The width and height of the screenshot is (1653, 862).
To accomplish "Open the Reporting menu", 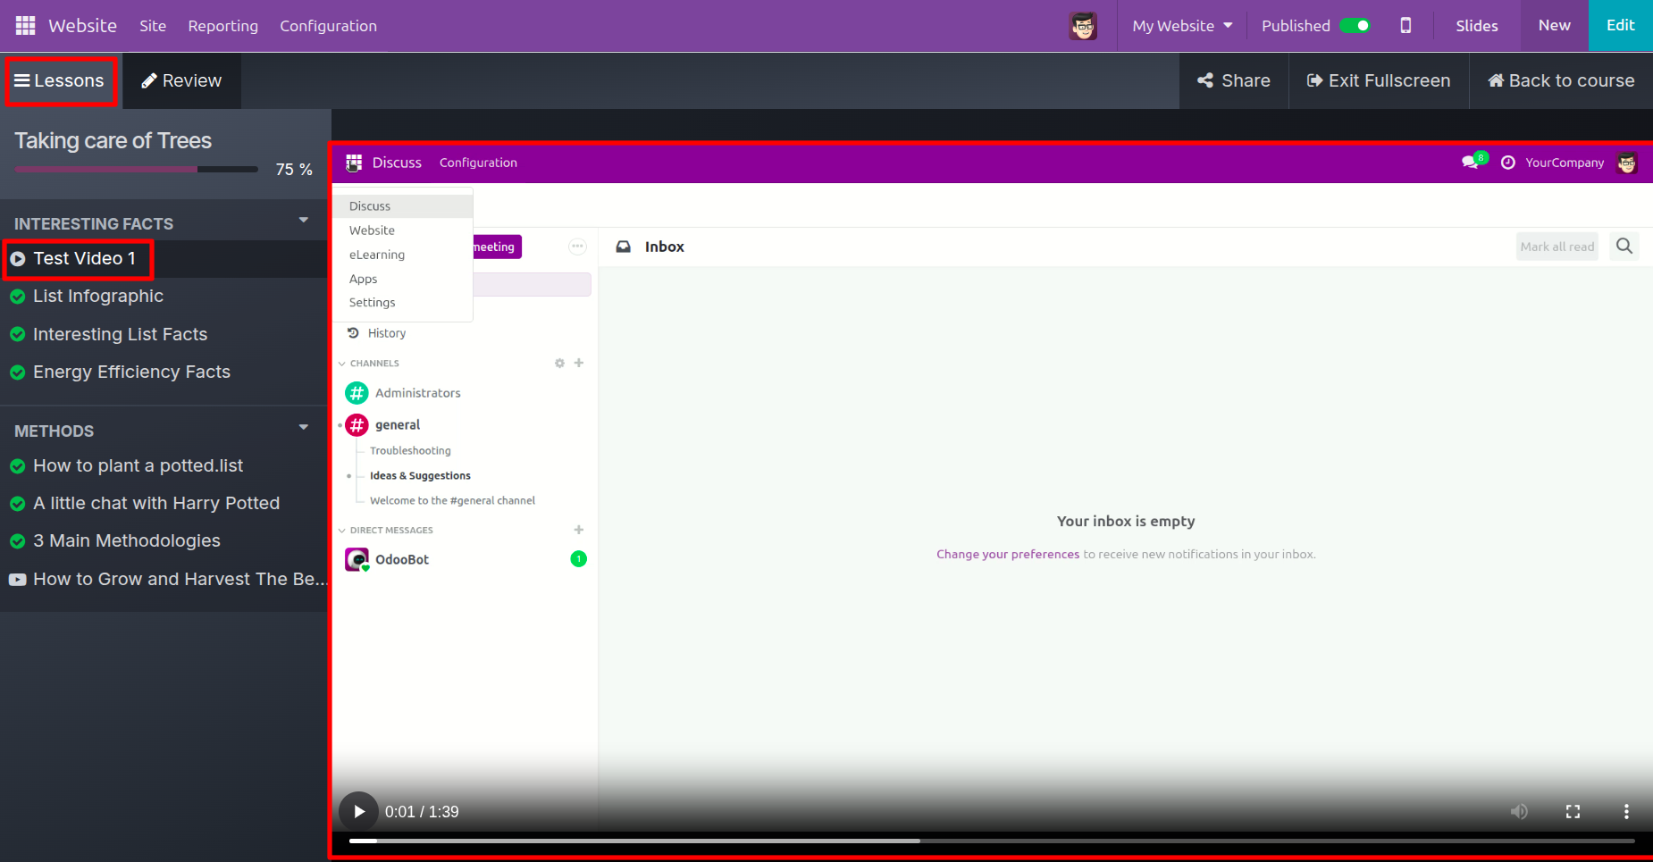I will click(x=222, y=26).
